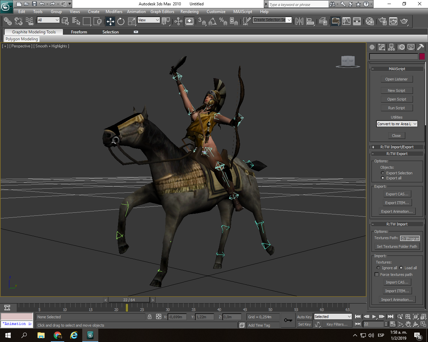
Task: Activate the Unlink Selection tool
Action: click(18, 21)
